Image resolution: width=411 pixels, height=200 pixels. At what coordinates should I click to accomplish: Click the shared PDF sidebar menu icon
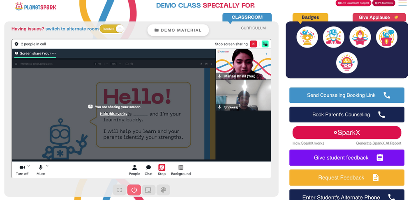point(16,64)
